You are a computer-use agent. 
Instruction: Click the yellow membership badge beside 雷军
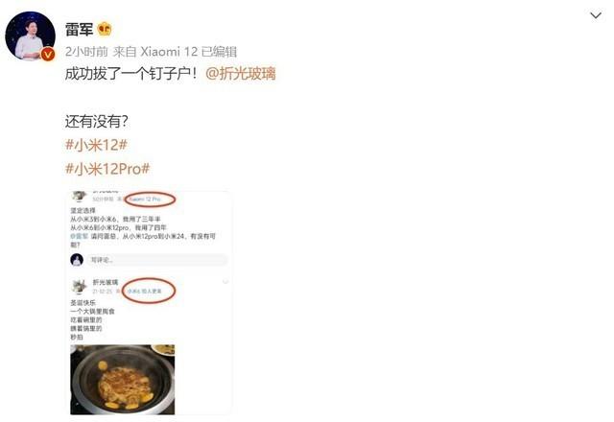(105, 30)
